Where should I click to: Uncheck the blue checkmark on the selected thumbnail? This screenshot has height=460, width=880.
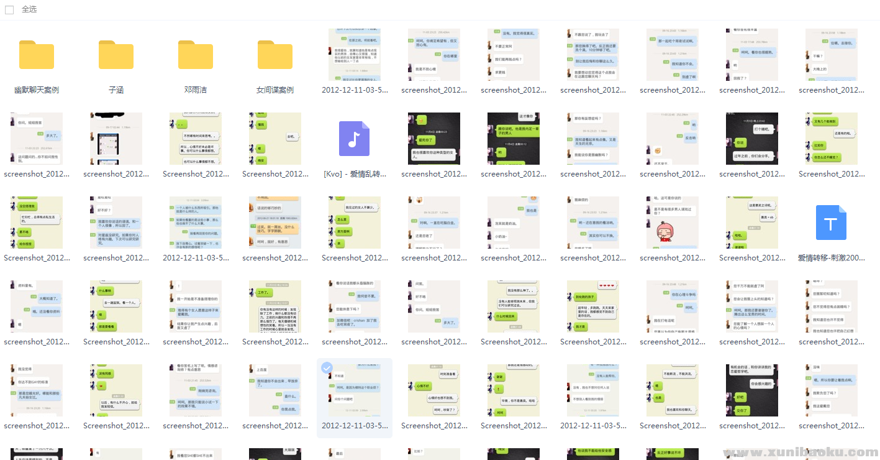(327, 368)
